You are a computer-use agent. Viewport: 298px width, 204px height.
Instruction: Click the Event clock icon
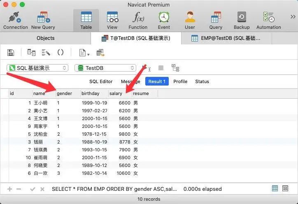pyautogui.click(x=164, y=19)
